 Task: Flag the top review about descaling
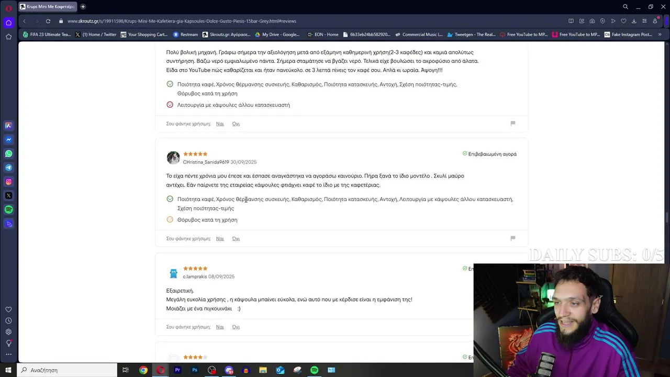pos(513,124)
